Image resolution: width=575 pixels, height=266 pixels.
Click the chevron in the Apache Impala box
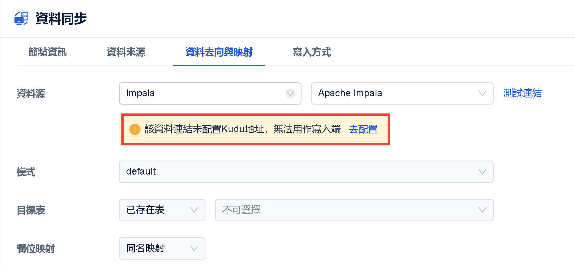(483, 93)
